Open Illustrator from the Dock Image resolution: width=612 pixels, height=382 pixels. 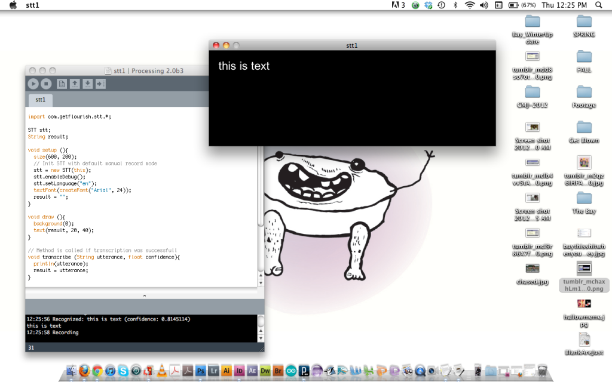tap(227, 370)
